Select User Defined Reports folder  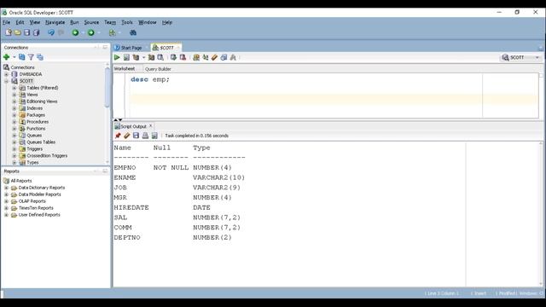pos(39,215)
